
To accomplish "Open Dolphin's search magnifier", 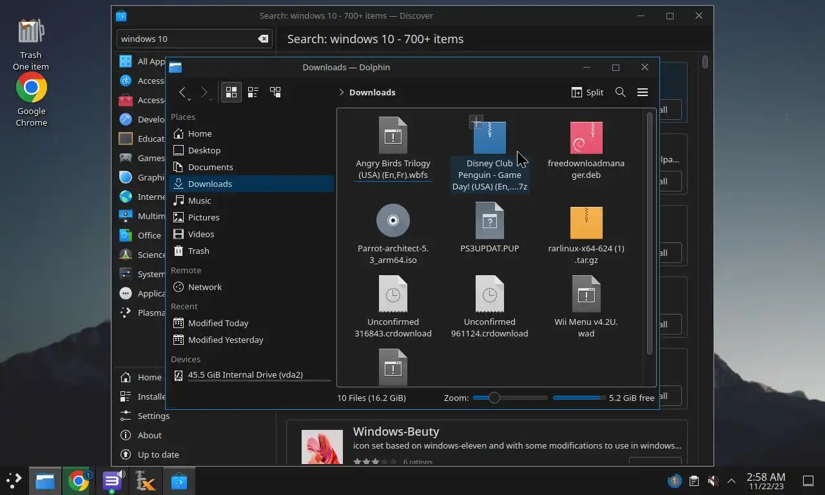I will 620,92.
